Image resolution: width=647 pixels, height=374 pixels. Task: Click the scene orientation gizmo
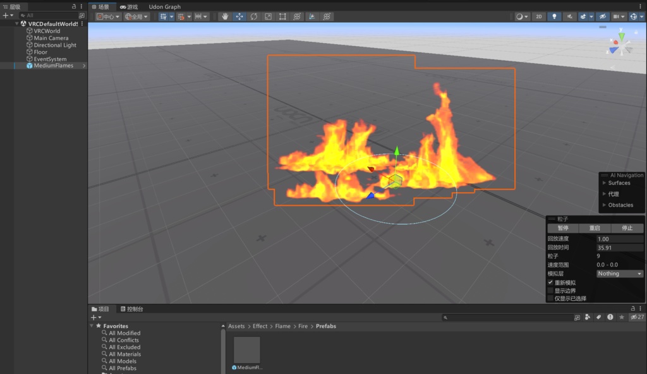(x=620, y=45)
